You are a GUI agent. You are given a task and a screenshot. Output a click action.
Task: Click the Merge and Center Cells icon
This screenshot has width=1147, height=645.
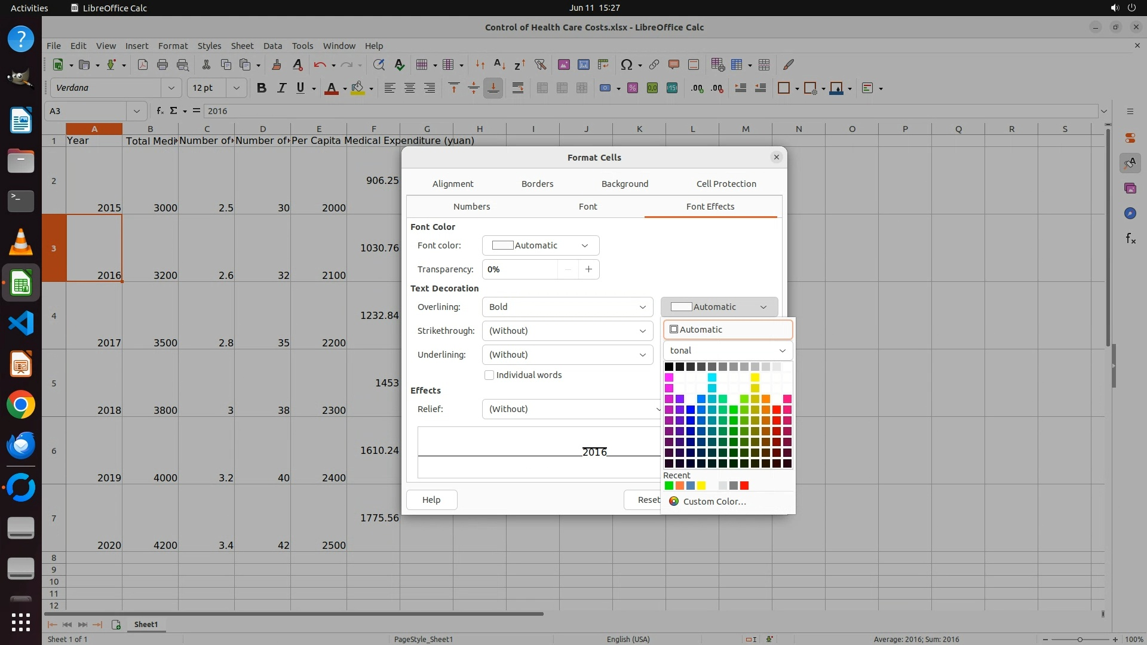point(542,88)
